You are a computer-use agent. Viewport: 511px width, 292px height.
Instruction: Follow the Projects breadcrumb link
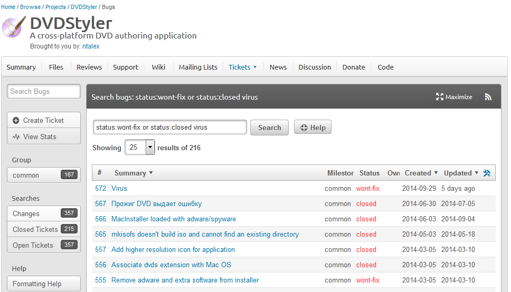(55, 7)
